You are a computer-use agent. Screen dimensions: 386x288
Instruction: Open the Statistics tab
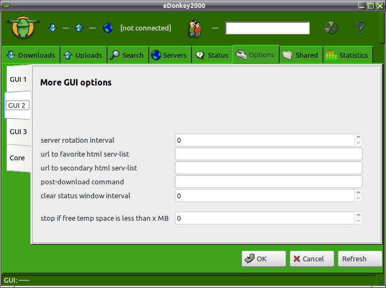coord(348,55)
